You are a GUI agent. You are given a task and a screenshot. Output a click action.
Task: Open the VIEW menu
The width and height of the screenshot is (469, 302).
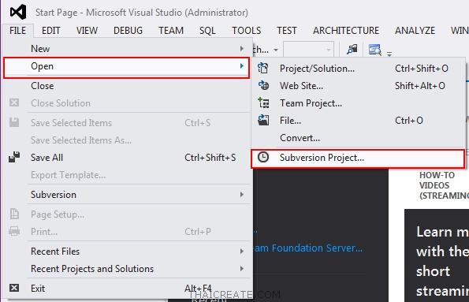click(87, 31)
